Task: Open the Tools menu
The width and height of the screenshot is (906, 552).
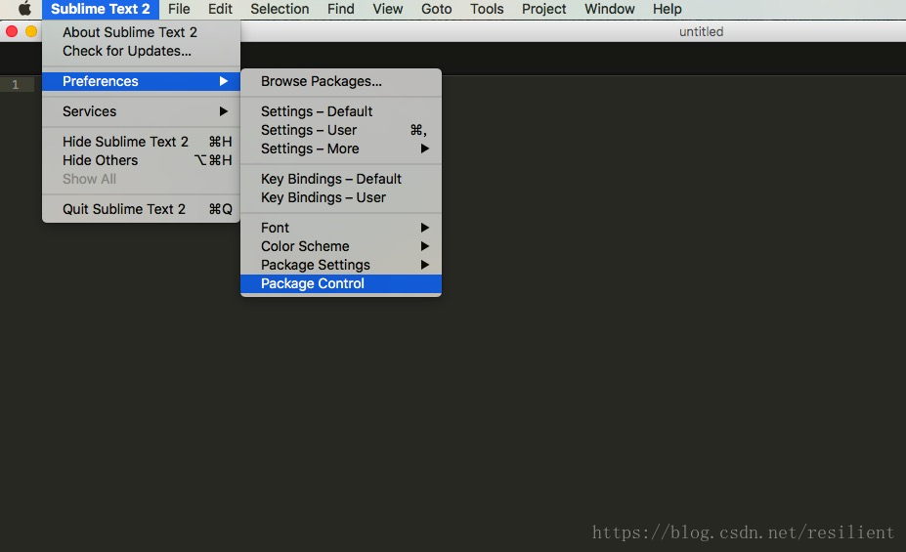Action: point(487,9)
